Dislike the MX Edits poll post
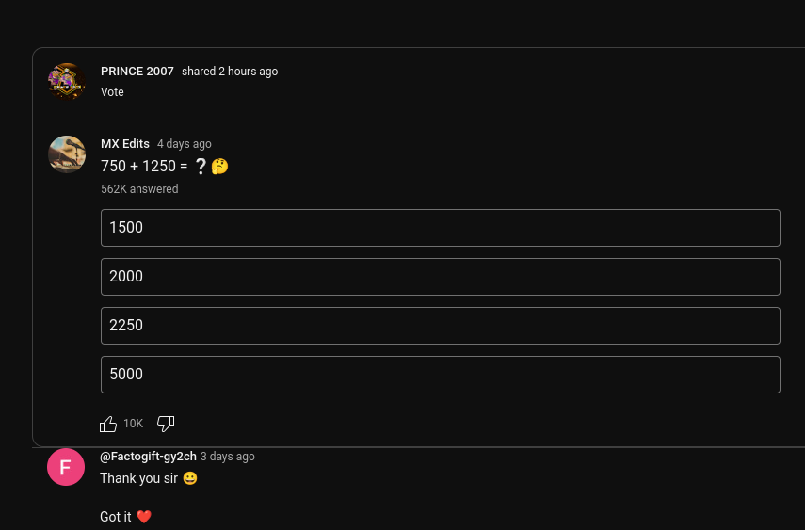805x530 pixels. point(166,424)
